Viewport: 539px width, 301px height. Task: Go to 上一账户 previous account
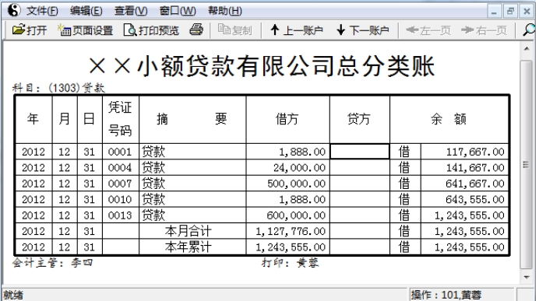pos(297,30)
